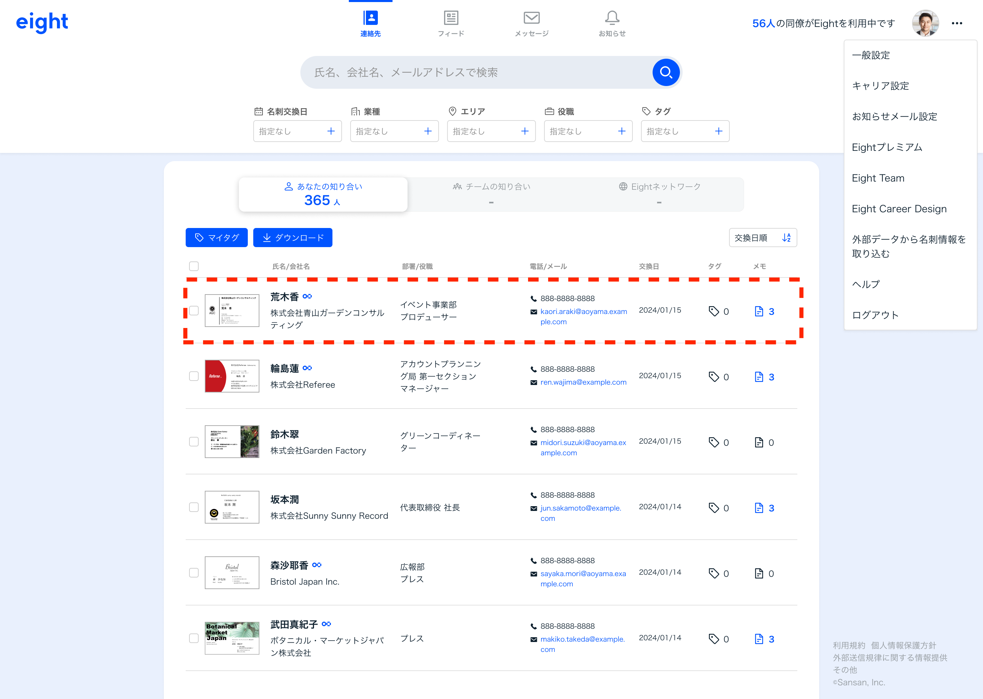Select the checkbox for 鈴木翠
Screen dimensions: 983x699
tap(194, 442)
